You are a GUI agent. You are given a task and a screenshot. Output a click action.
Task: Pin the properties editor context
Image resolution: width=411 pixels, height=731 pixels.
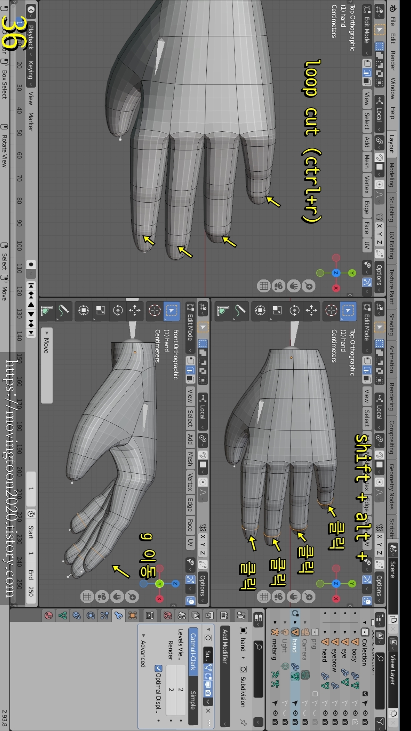point(244,722)
